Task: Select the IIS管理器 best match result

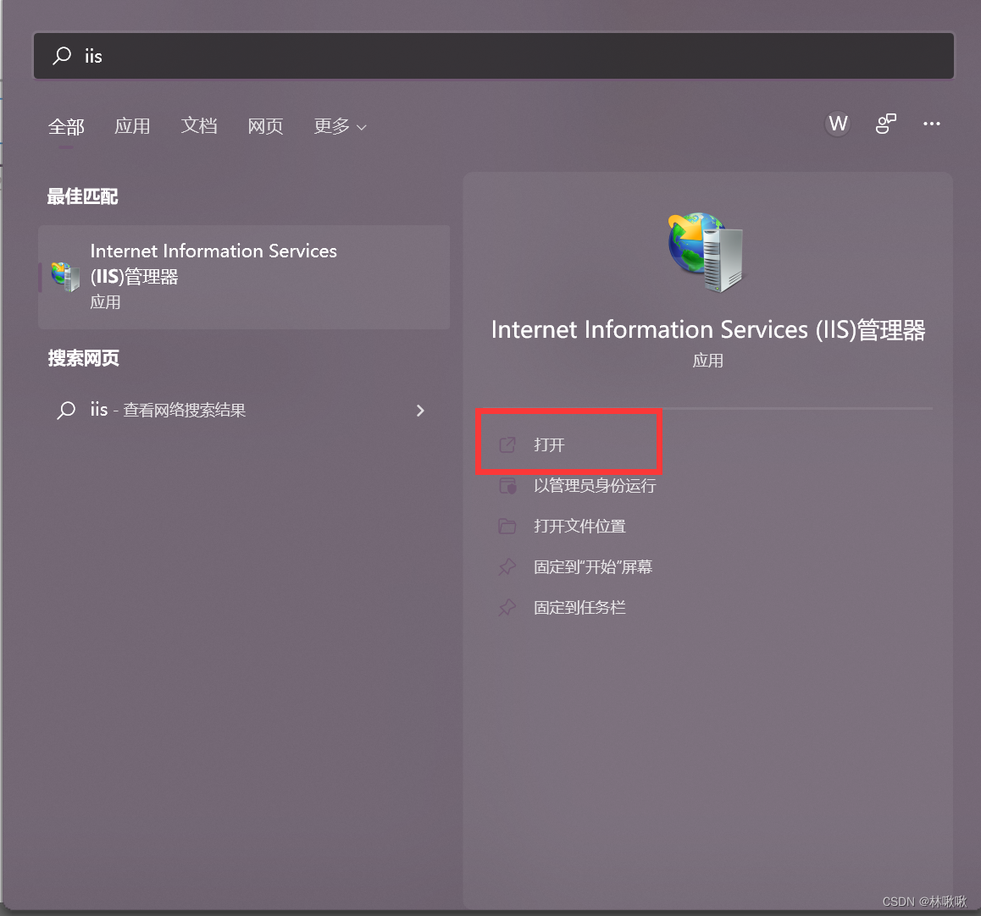Action: pyautogui.click(x=244, y=277)
